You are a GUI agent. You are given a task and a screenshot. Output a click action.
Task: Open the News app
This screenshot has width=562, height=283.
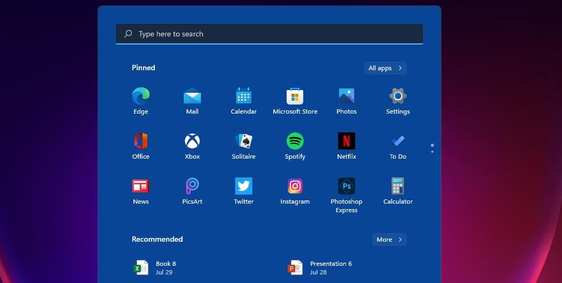pos(141,191)
